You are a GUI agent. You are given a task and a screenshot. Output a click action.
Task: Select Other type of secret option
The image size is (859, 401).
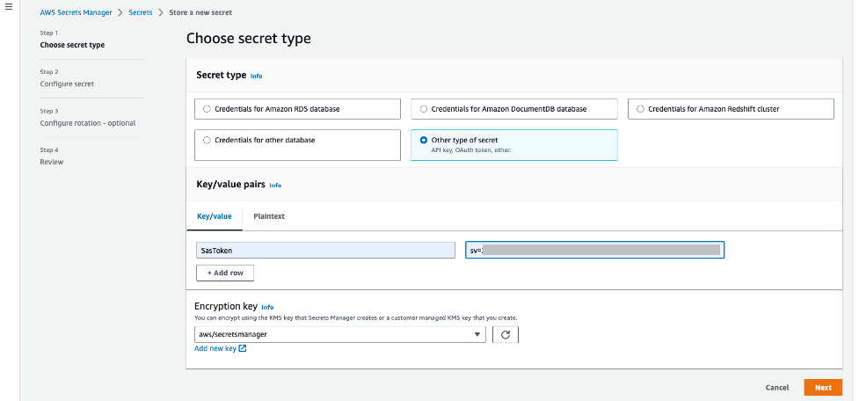click(424, 140)
